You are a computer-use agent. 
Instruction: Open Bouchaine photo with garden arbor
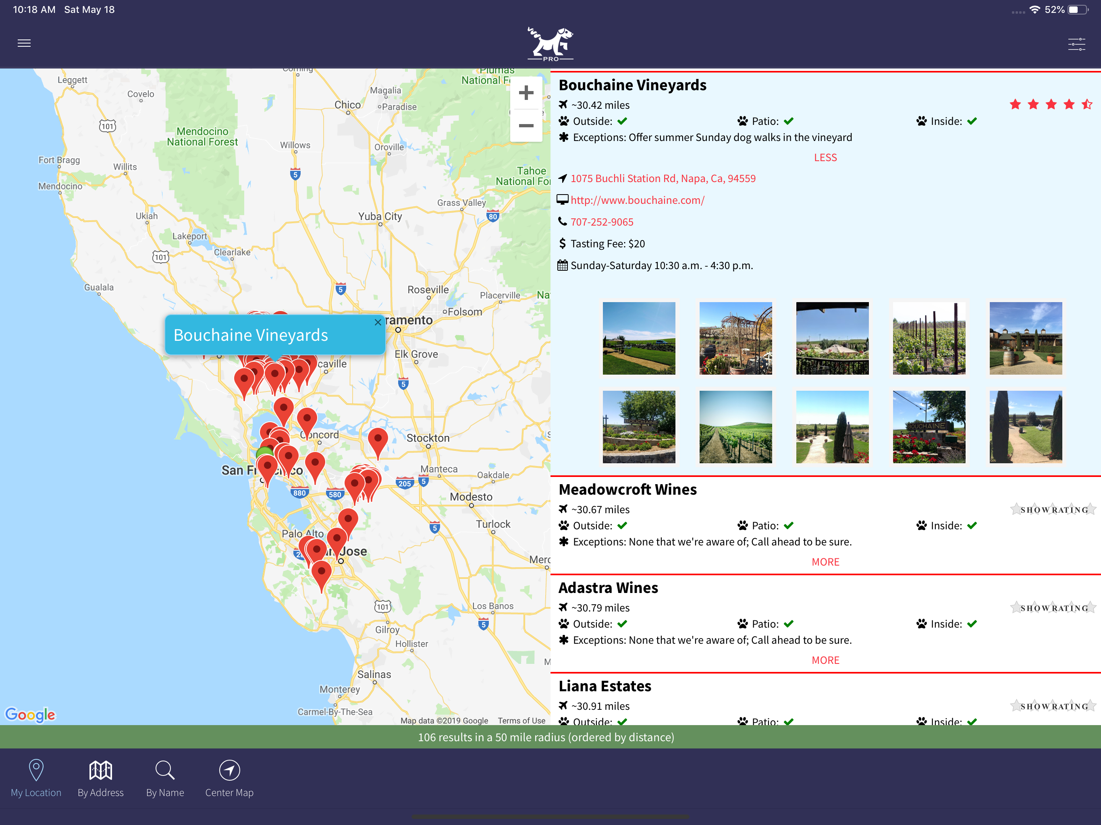pyautogui.click(x=735, y=338)
